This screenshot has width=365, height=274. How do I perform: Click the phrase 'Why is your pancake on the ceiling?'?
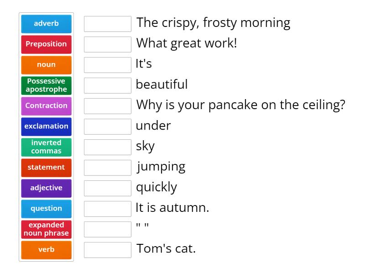(x=240, y=105)
